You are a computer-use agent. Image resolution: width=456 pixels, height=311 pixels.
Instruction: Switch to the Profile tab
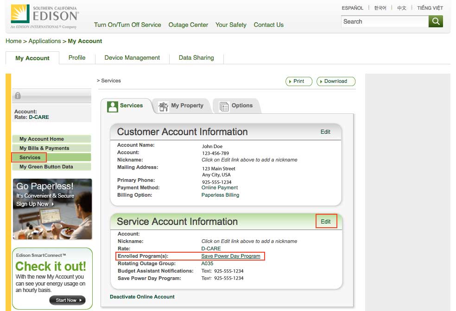tap(77, 58)
